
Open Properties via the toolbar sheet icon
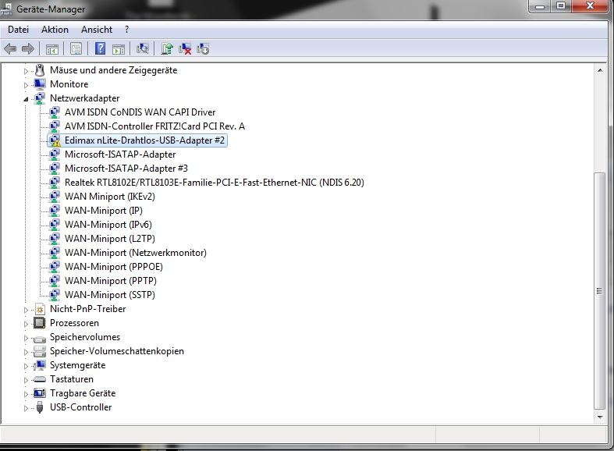click(x=76, y=49)
